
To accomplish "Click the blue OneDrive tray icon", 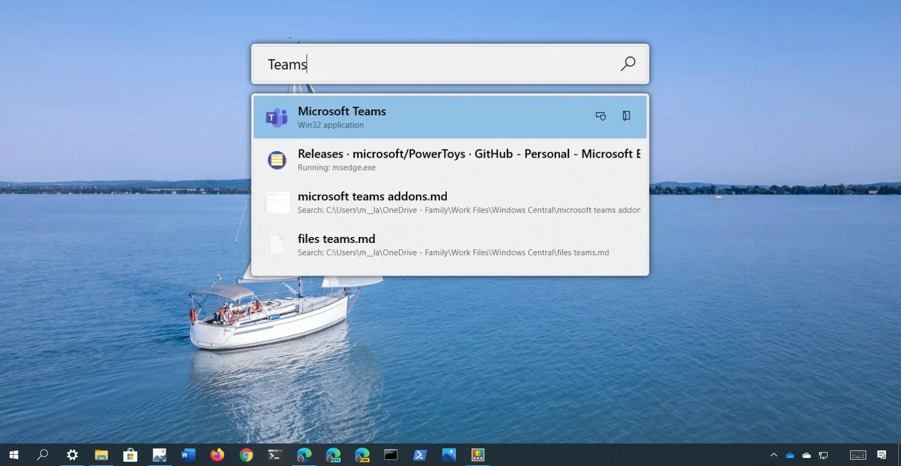I will [x=789, y=455].
